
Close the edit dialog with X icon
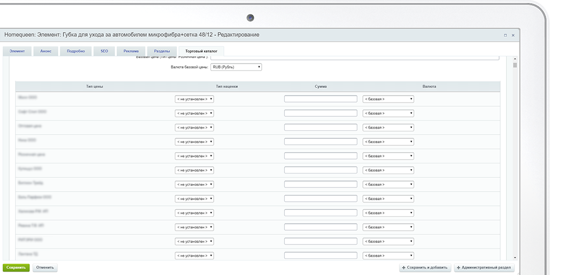coord(513,35)
